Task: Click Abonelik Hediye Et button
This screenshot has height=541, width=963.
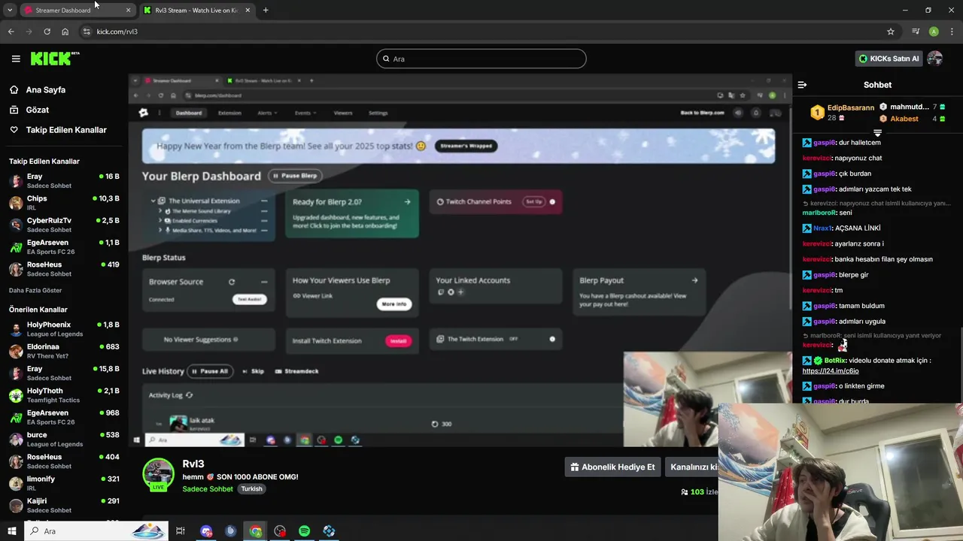Action: (612, 467)
